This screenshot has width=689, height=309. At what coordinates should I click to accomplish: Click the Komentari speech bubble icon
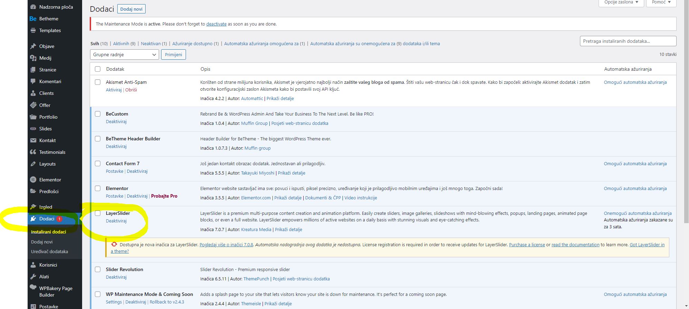[x=33, y=81]
